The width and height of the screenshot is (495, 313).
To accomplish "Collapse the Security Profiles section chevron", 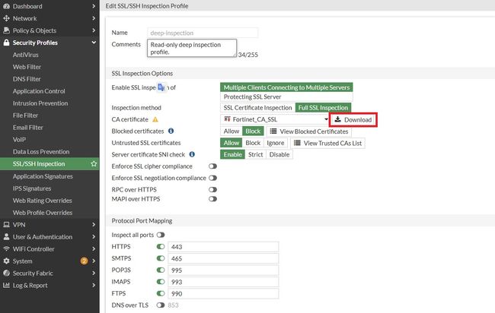I will pyautogui.click(x=94, y=43).
